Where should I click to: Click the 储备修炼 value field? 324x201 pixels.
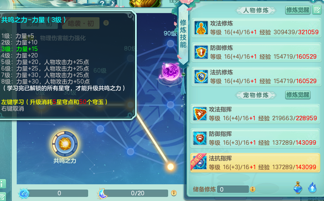233,189
